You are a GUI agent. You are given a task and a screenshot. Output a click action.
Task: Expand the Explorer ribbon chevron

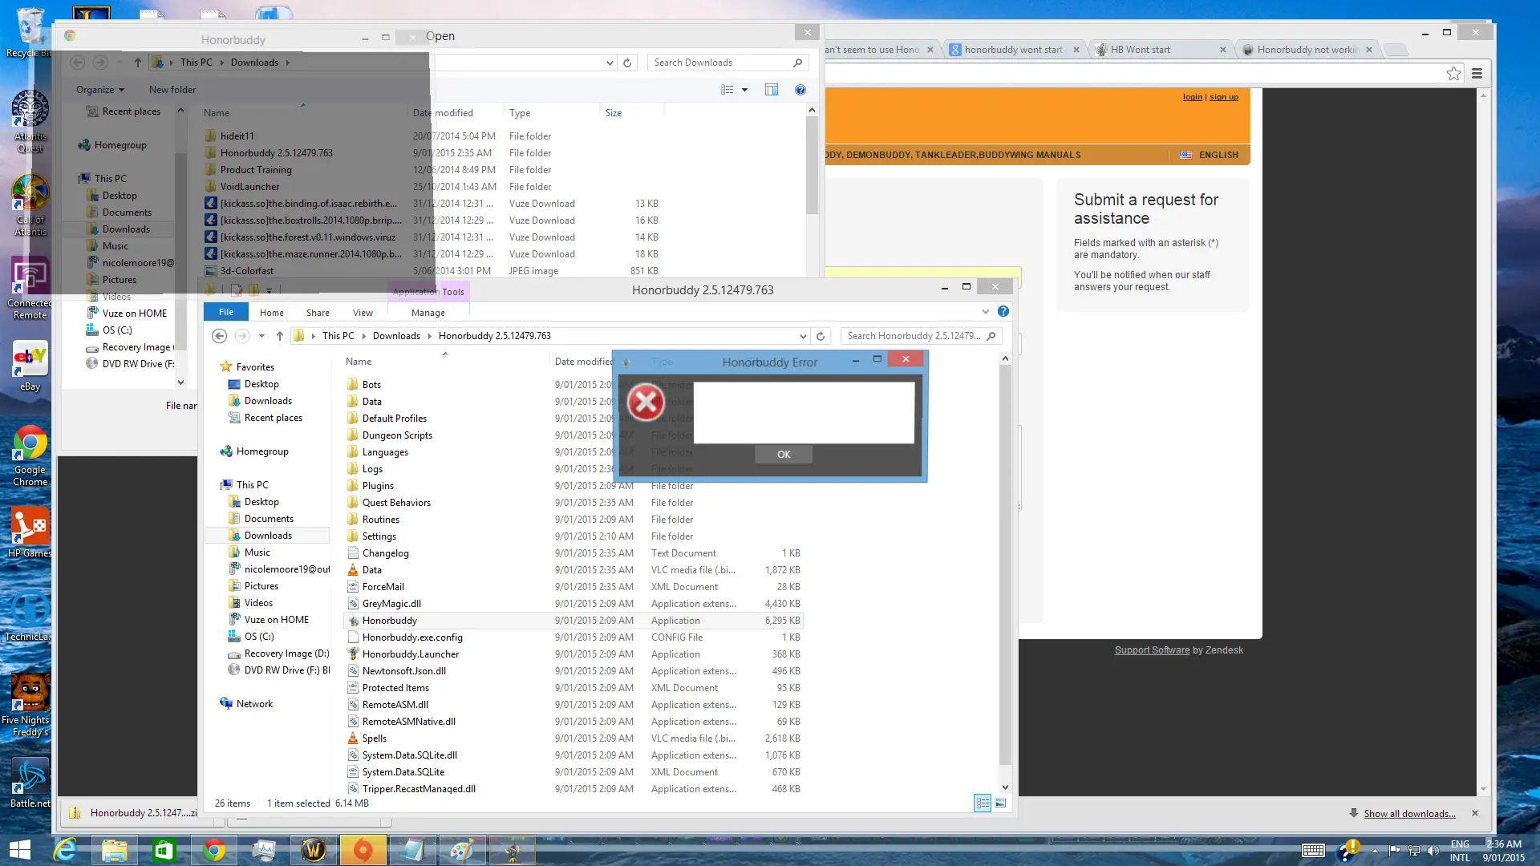point(985,312)
